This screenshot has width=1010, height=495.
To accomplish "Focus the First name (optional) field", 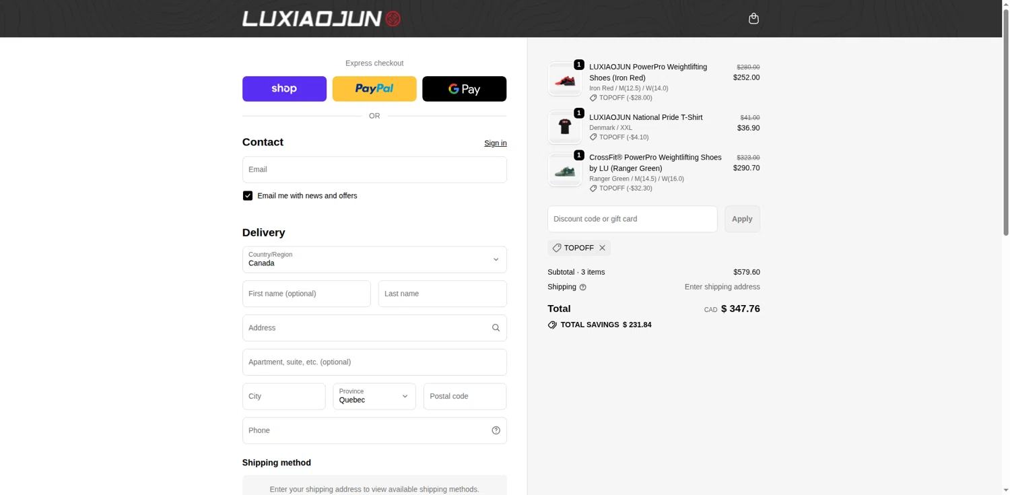I will 306,294.
